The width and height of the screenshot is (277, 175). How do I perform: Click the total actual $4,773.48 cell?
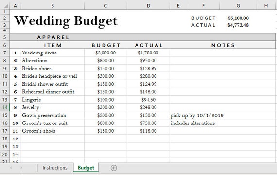click(238, 25)
